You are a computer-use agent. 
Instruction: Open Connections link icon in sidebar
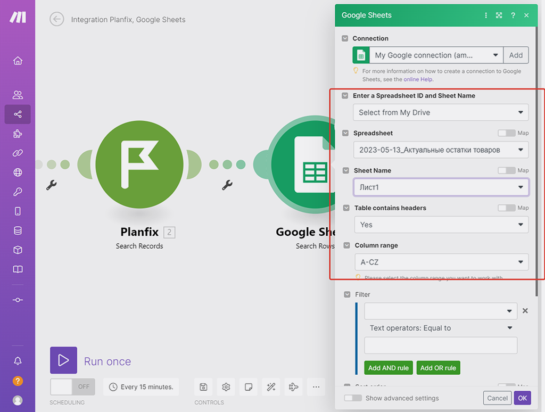click(x=18, y=153)
